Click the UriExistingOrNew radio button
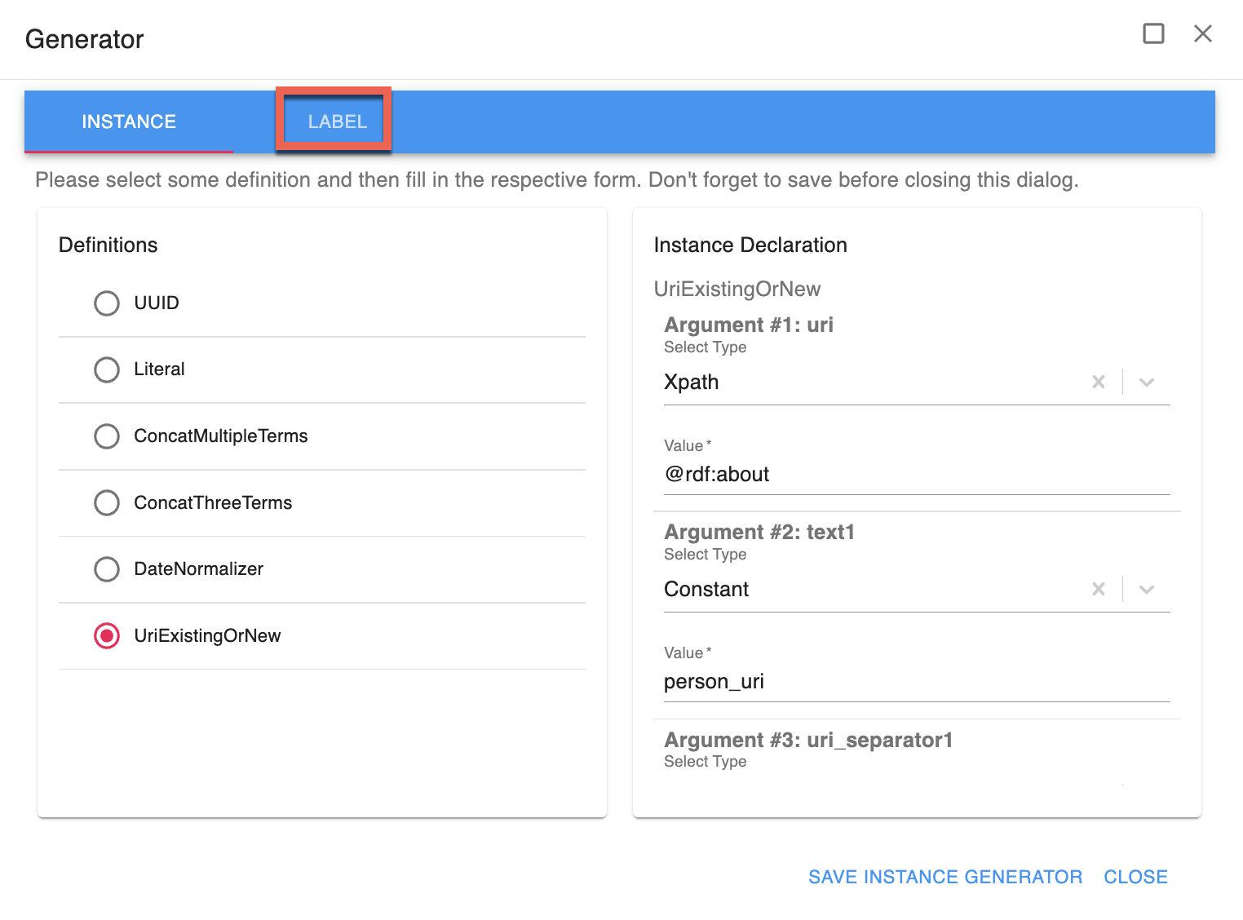Image resolution: width=1243 pixels, height=920 pixels. [107, 635]
